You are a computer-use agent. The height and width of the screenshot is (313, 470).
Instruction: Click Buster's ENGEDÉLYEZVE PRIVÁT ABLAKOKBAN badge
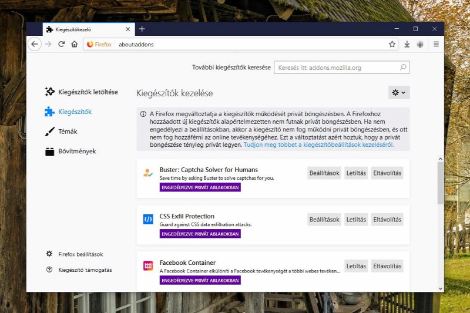click(200, 187)
